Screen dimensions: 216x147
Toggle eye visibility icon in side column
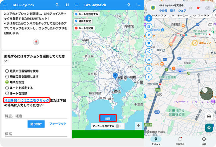149,60
